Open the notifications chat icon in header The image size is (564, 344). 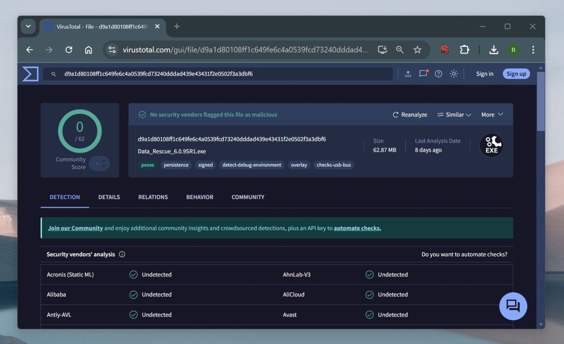(x=423, y=74)
